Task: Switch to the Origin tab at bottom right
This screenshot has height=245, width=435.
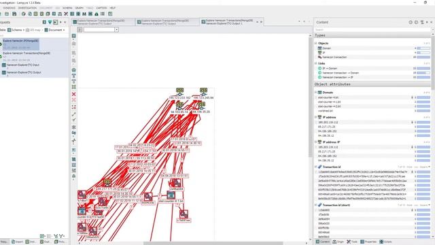Action: click(x=338, y=242)
